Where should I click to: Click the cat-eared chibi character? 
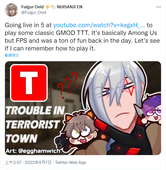coord(80,129)
